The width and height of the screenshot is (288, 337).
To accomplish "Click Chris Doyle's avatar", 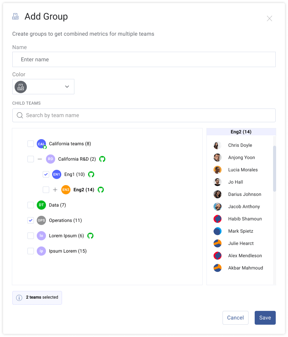I will [218, 145].
